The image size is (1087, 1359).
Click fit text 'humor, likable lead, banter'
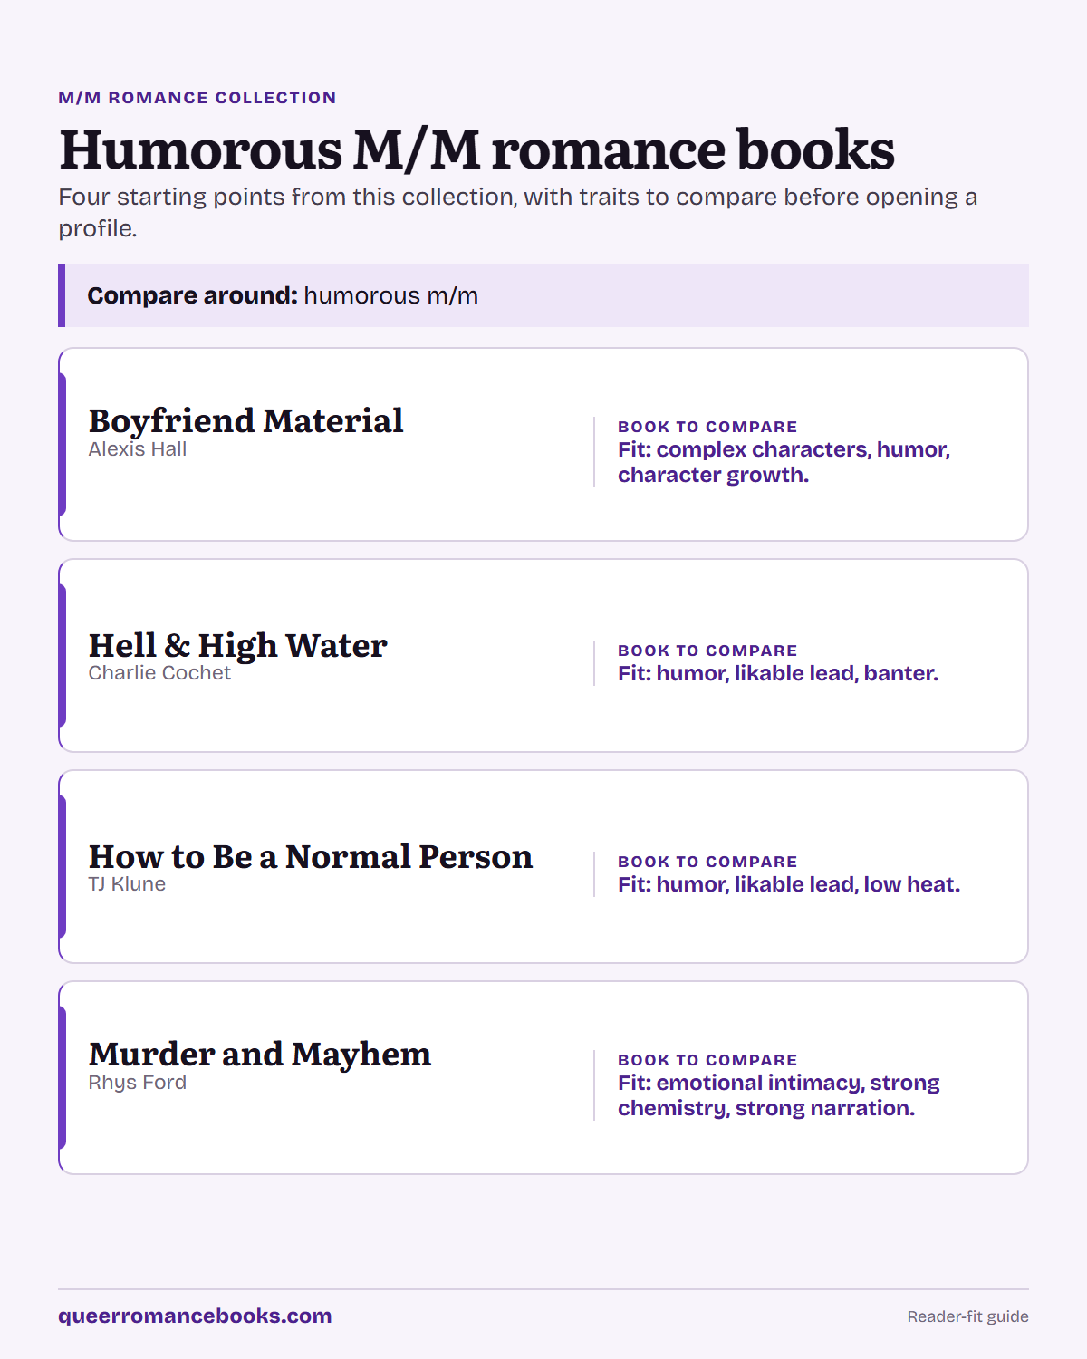coord(778,673)
